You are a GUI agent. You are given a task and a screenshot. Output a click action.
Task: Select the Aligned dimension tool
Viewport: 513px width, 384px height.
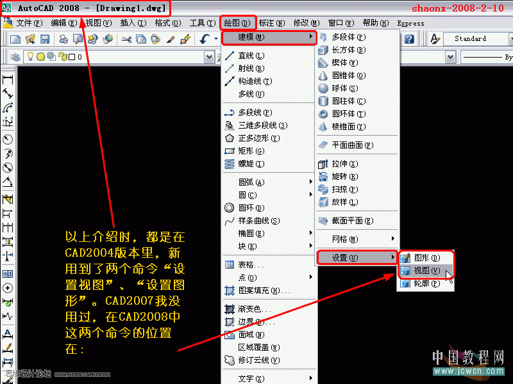[8, 93]
